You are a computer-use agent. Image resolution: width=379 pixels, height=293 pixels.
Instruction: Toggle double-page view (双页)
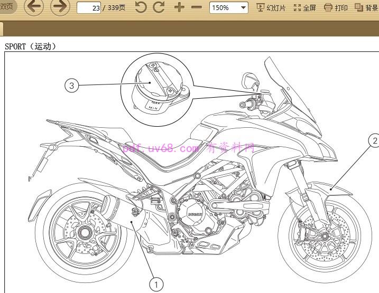pyautogui.click(x=7, y=7)
